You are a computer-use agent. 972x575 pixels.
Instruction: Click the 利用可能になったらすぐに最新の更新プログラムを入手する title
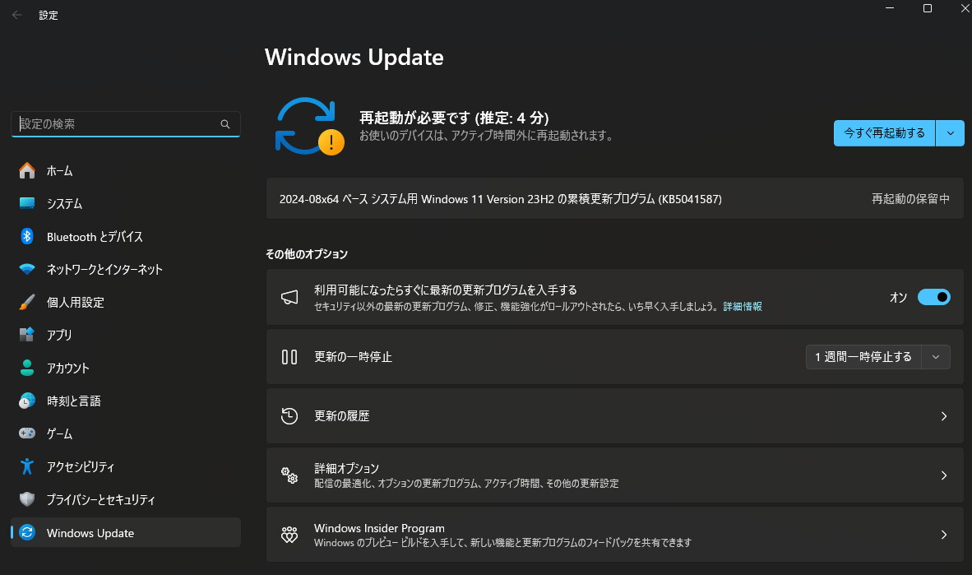[446, 290]
